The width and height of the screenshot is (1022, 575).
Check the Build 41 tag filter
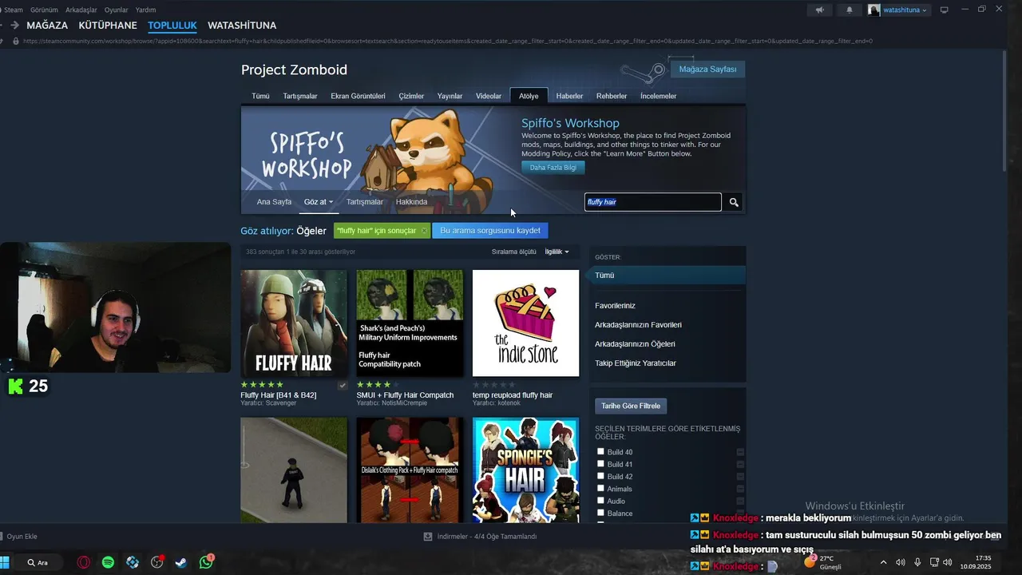[x=600, y=463]
